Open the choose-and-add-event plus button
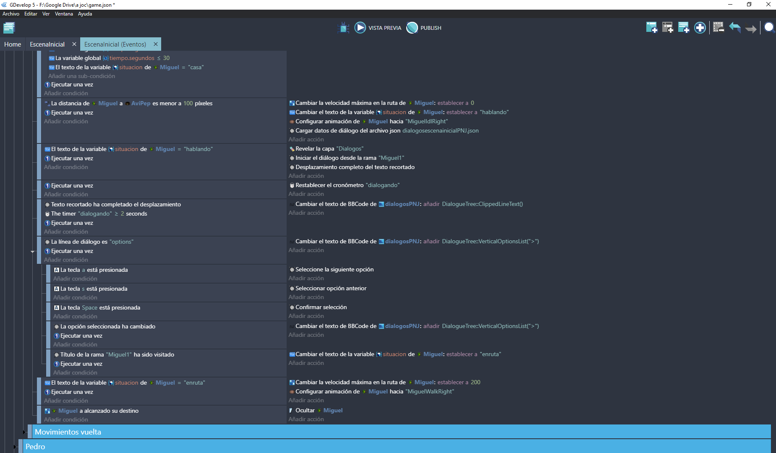The width and height of the screenshot is (776, 453). click(x=700, y=28)
